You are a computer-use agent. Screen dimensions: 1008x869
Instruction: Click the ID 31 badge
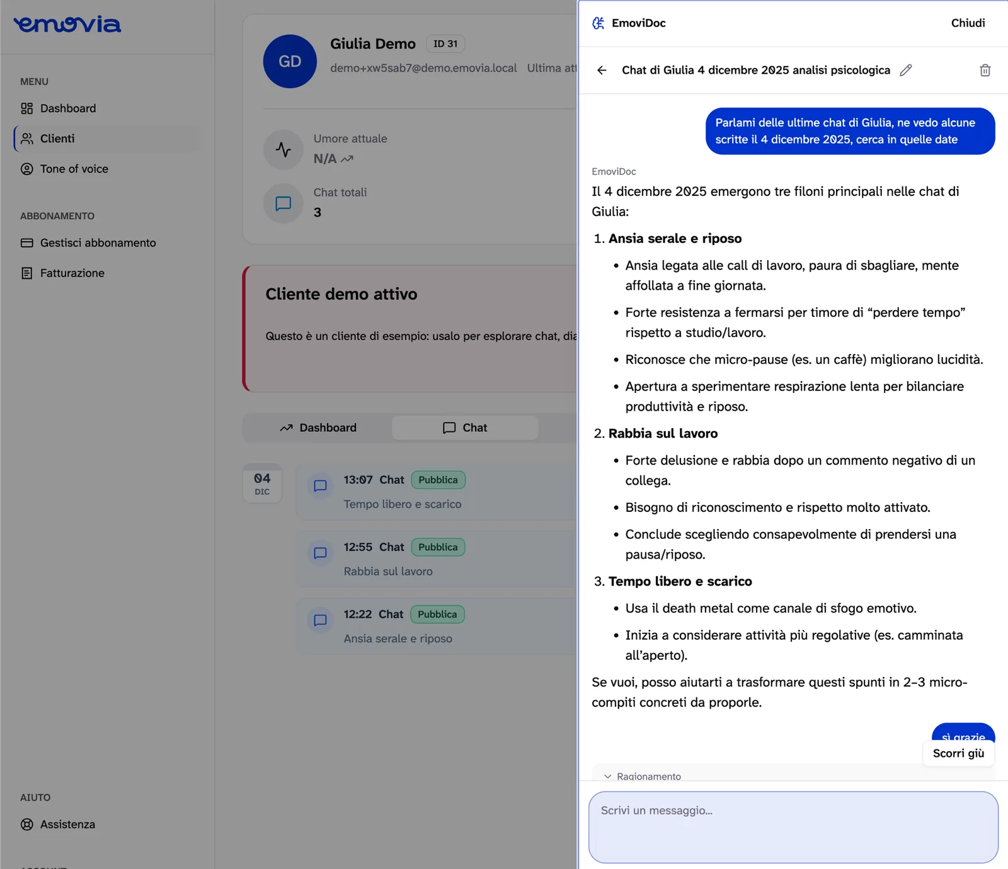[x=445, y=43]
